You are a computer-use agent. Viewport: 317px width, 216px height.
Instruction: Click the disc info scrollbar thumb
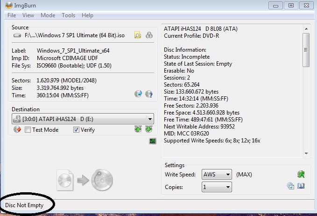click(306, 50)
